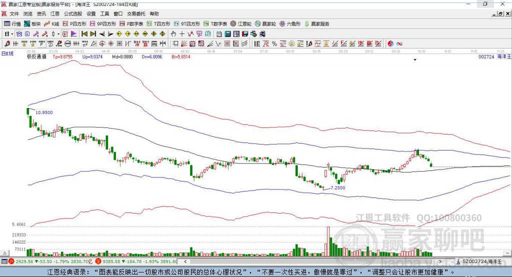This screenshot has height=277, width=512.
Task: Open the T四方形 tool
Action: coord(158,24)
